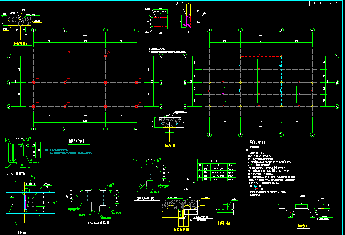The height and width of the screenshot is (235, 345).
Task: Select bottom axis bubble 4 in left plan
Action: tap(137, 129)
